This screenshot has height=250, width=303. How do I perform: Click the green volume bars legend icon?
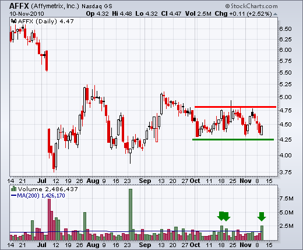click(x=13, y=189)
